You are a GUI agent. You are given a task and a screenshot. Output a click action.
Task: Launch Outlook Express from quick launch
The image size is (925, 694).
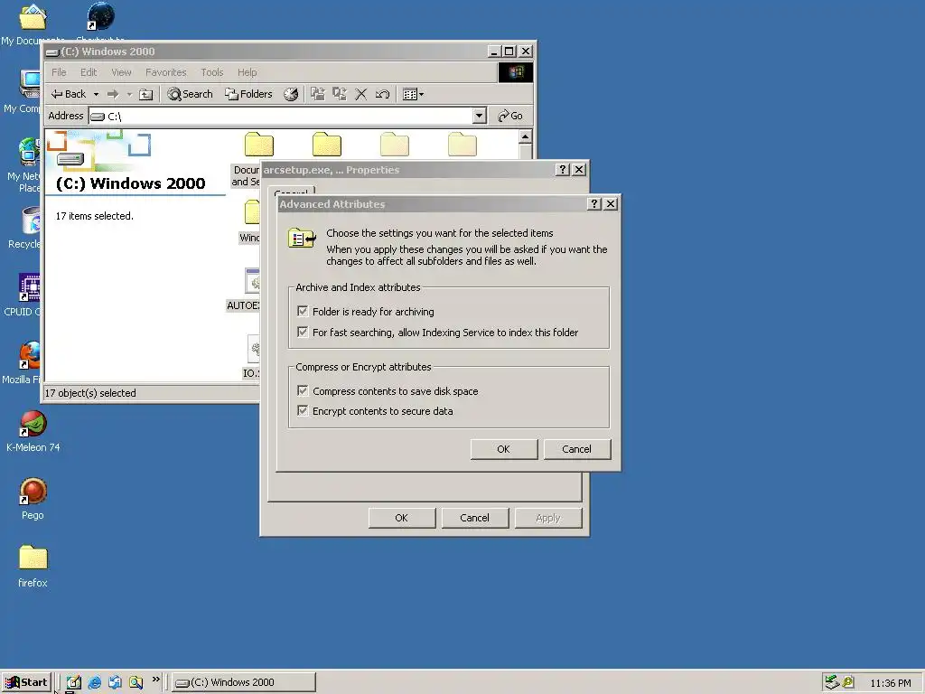(115, 682)
